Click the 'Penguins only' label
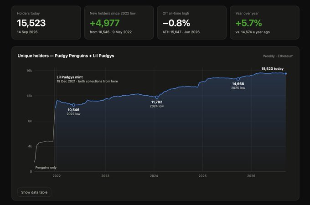 (x=46, y=168)
